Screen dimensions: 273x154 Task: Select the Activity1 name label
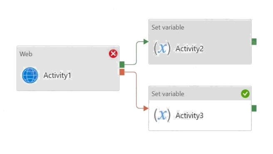tap(57, 75)
